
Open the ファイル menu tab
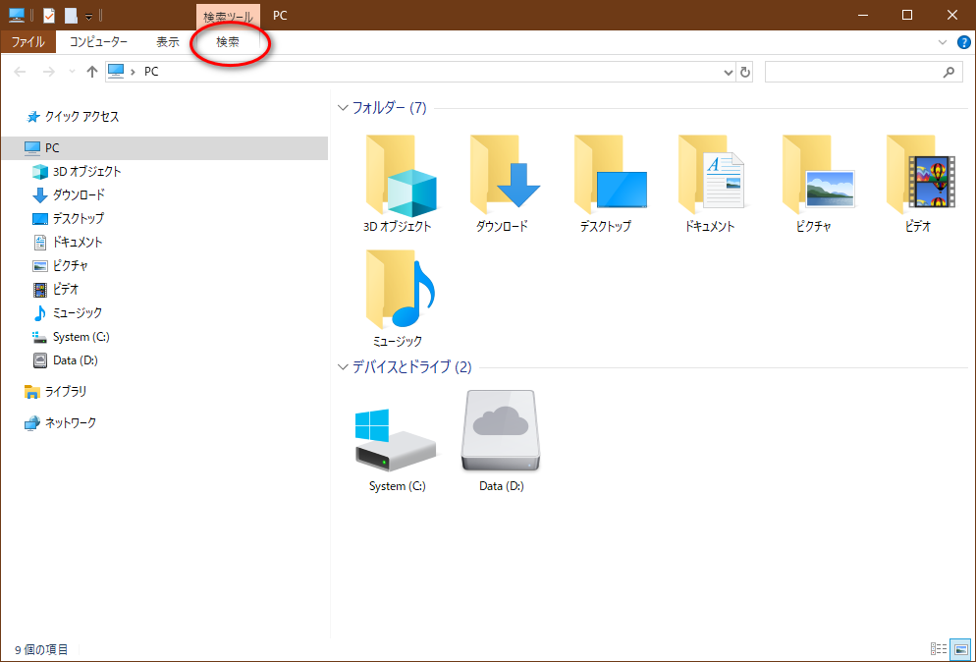pos(27,42)
